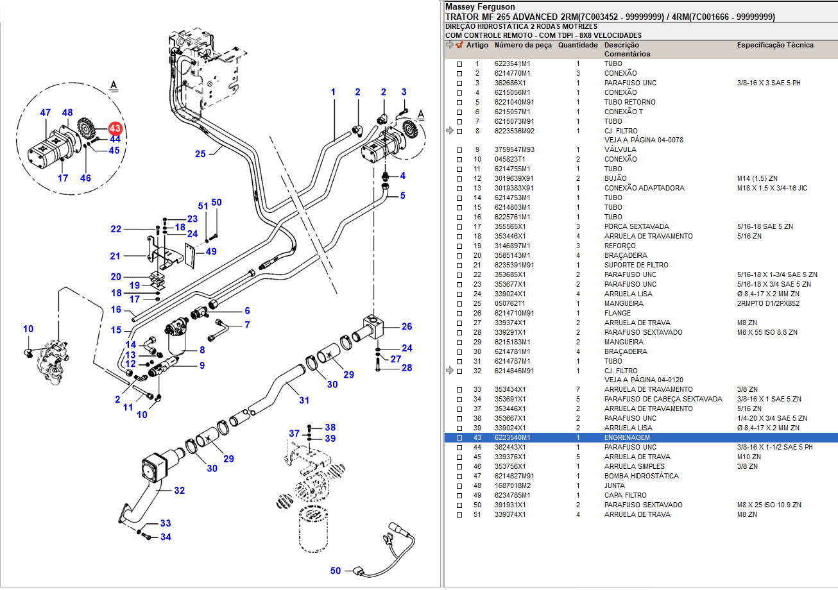Click callout number 31 on the tube
Viewport: 838px width, 590px height.
(304, 400)
